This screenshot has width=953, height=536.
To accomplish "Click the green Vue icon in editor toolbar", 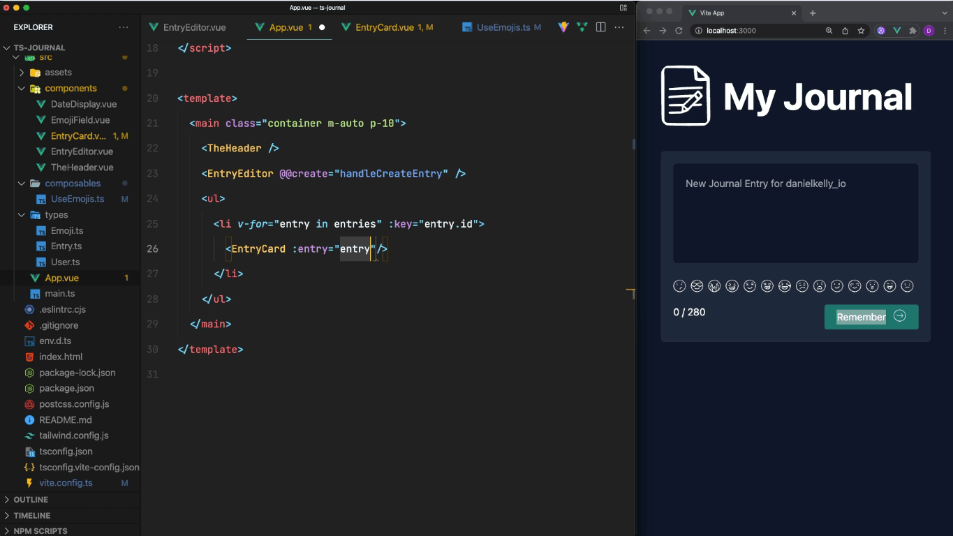I will pos(582,27).
